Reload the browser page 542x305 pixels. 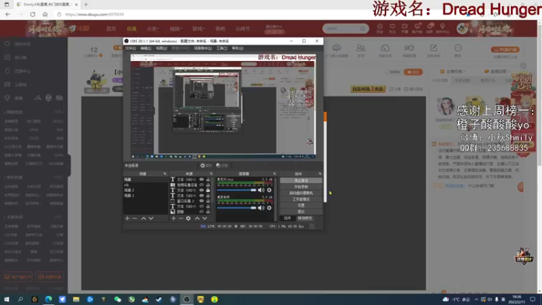(x=33, y=14)
